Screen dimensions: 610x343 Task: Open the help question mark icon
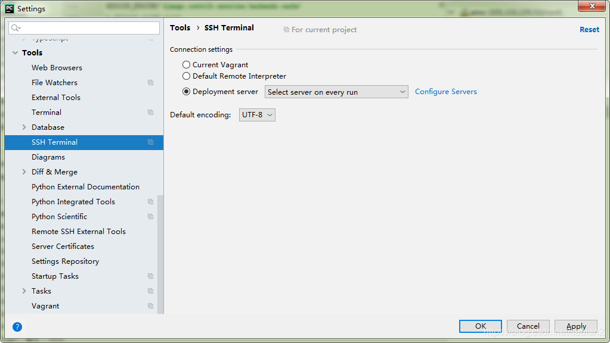point(17,327)
